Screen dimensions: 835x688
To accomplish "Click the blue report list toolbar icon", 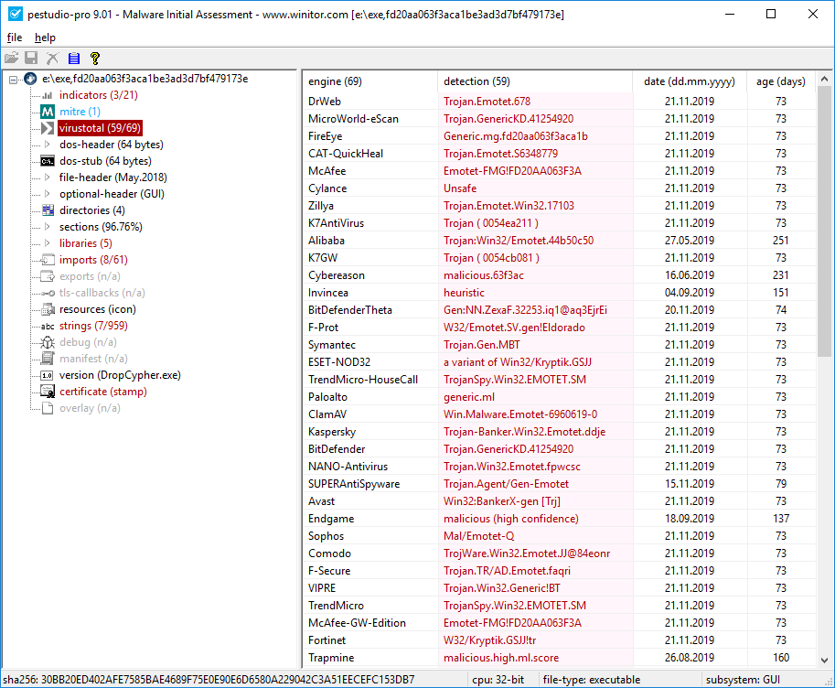I will (x=74, y=58).
